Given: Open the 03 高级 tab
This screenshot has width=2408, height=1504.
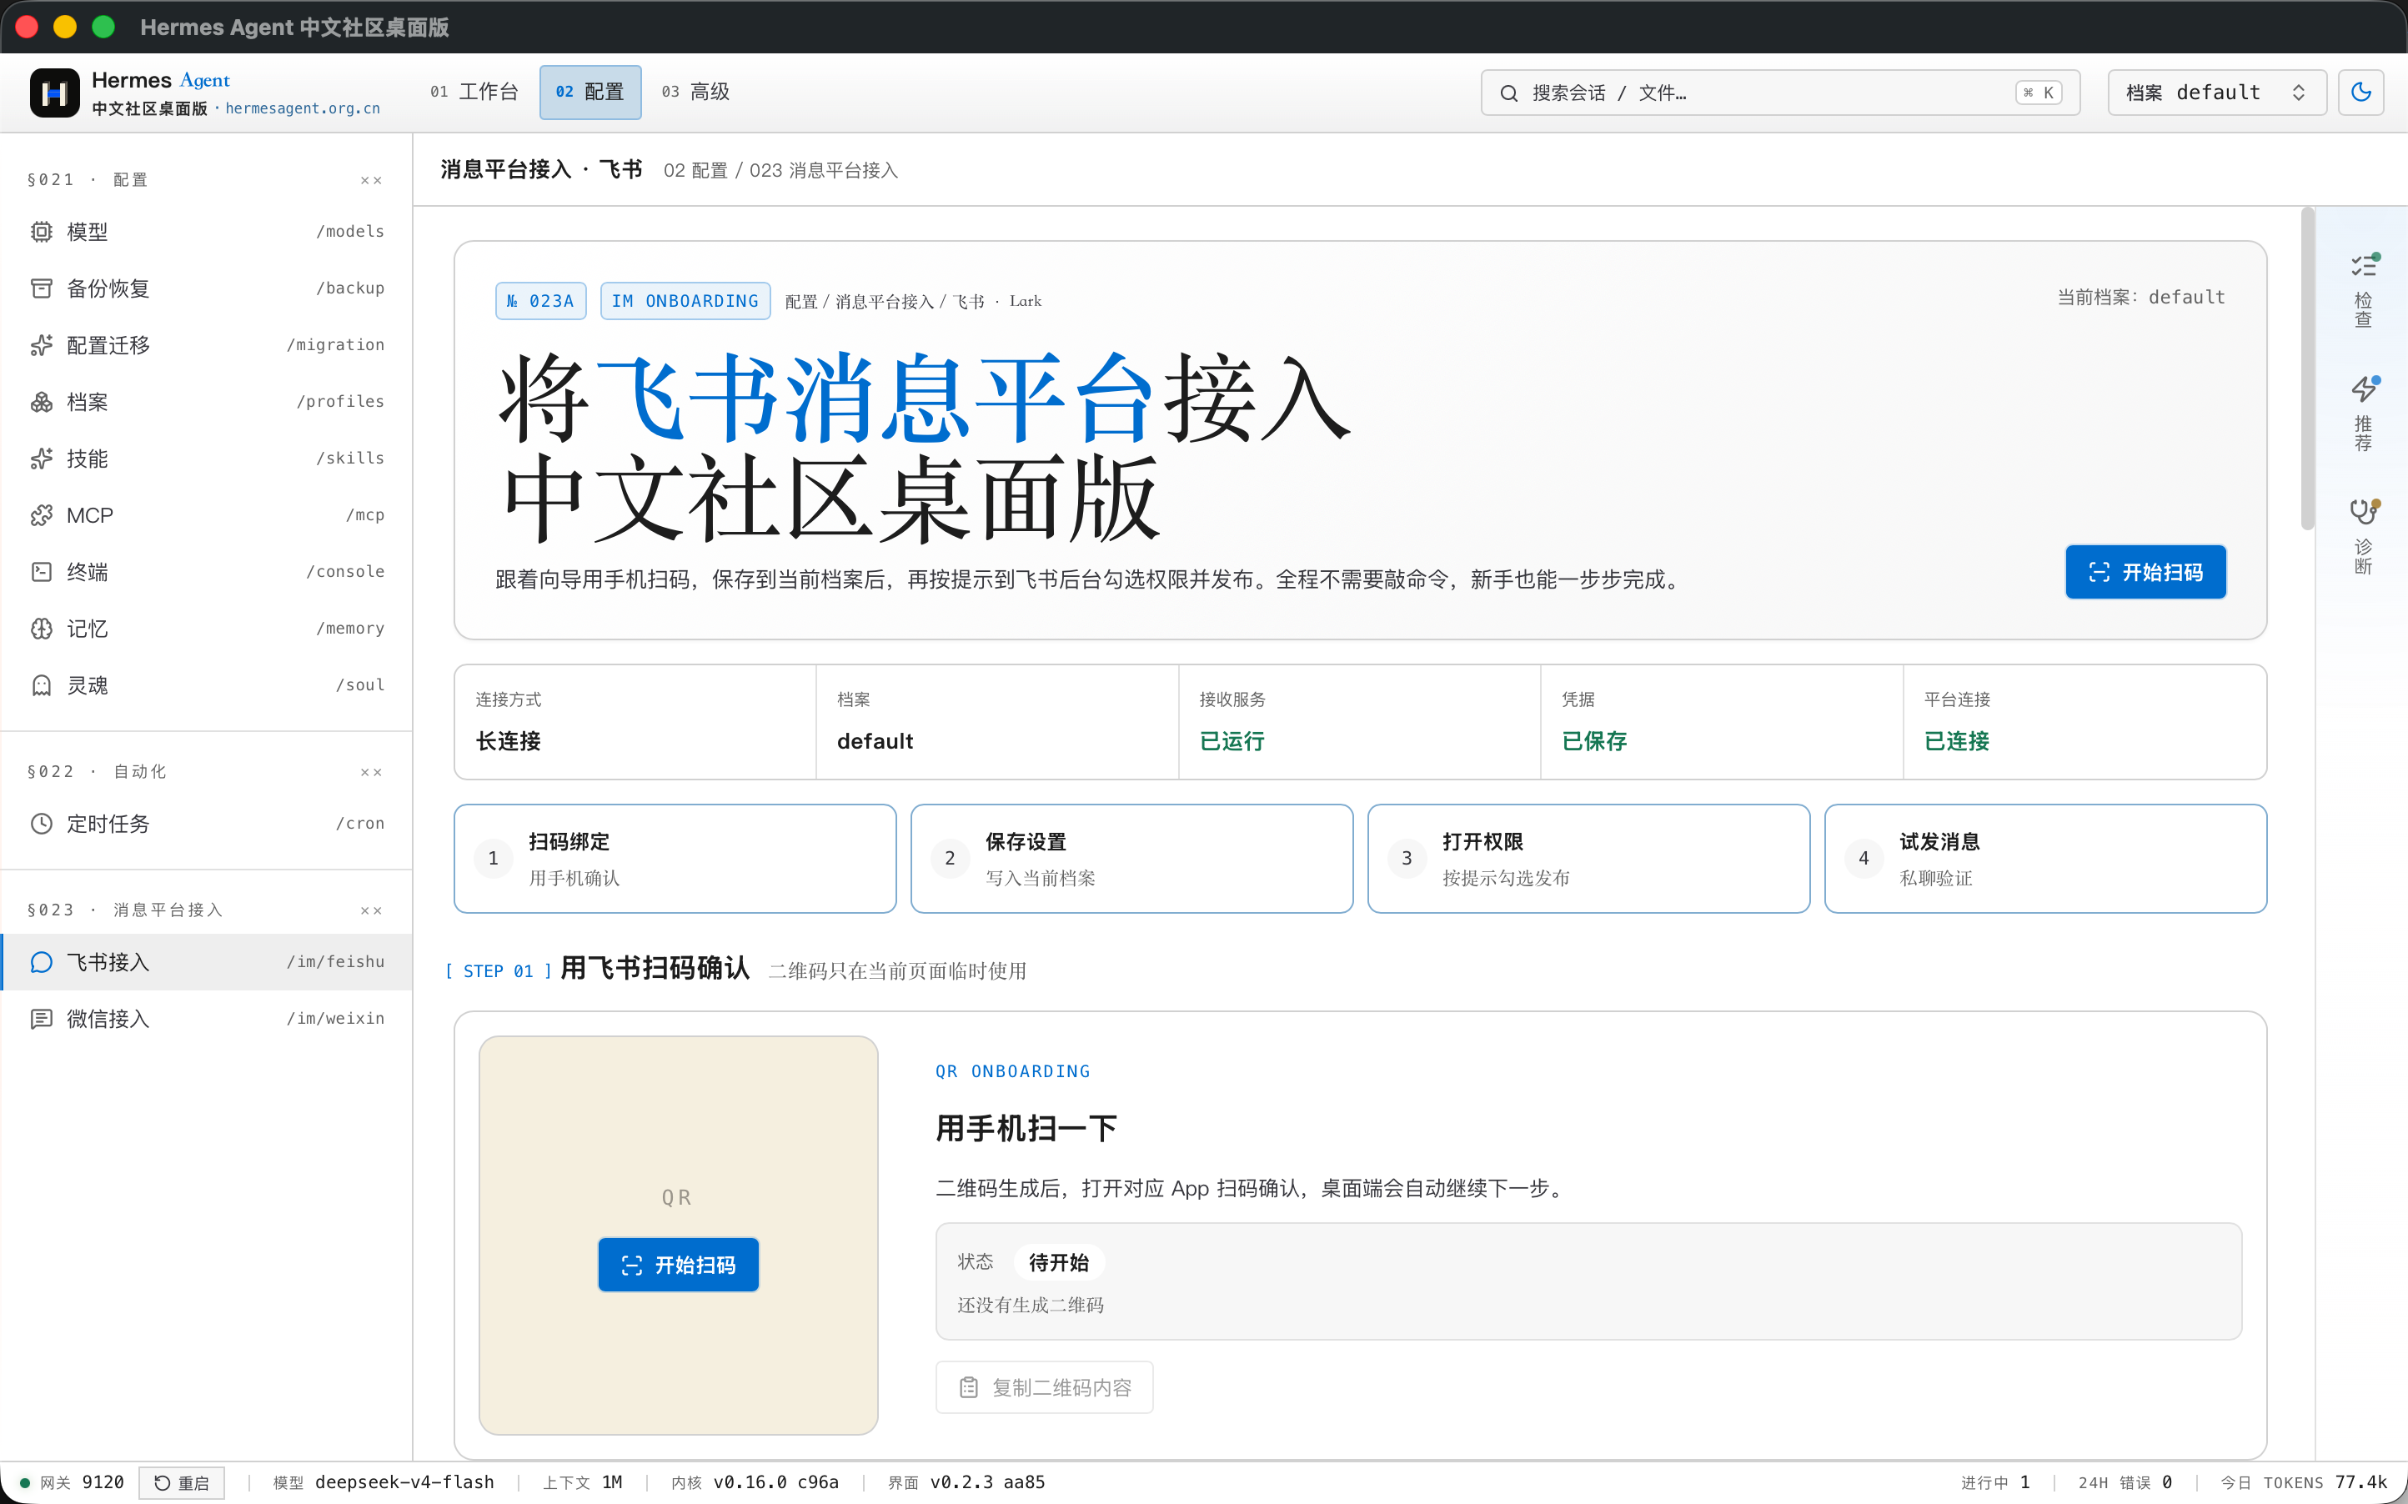Looking at the screenshot, I should (695, 92).
